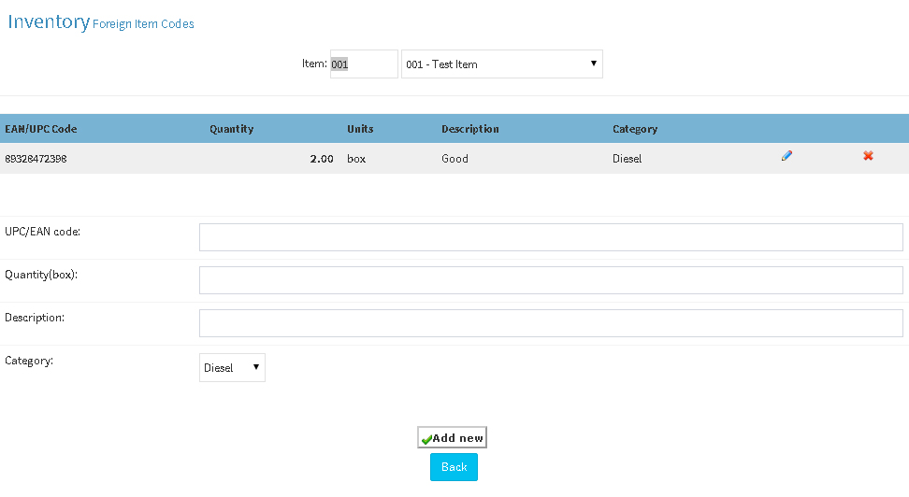Select the Diesel category cell in table

point(628,159)
